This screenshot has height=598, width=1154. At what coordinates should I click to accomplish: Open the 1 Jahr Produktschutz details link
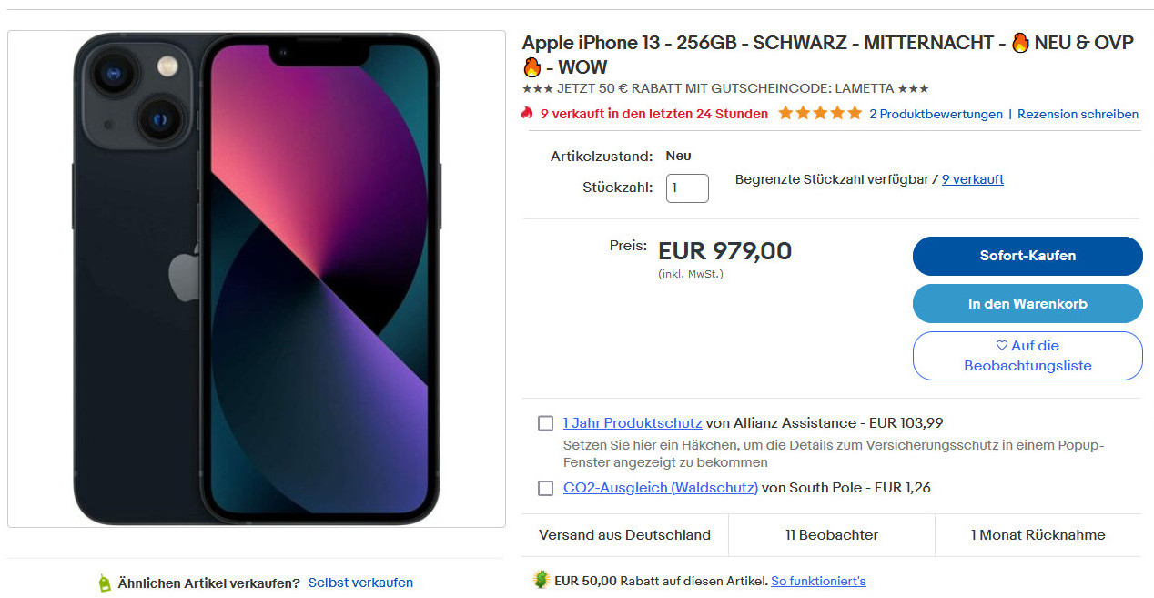pyautogui.click(x=633, y=423)
